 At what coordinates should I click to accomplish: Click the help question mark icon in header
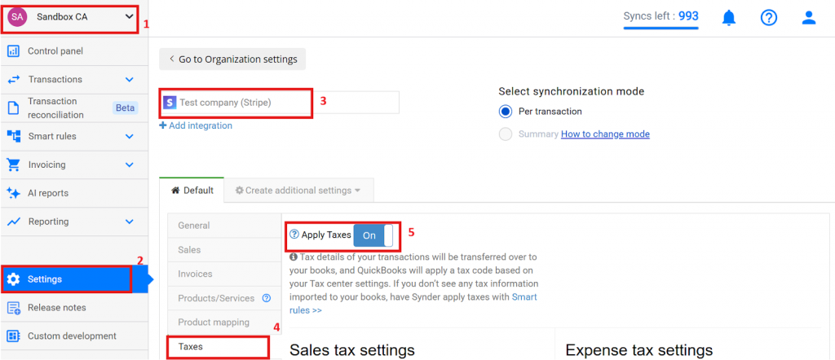click(768, 18)
